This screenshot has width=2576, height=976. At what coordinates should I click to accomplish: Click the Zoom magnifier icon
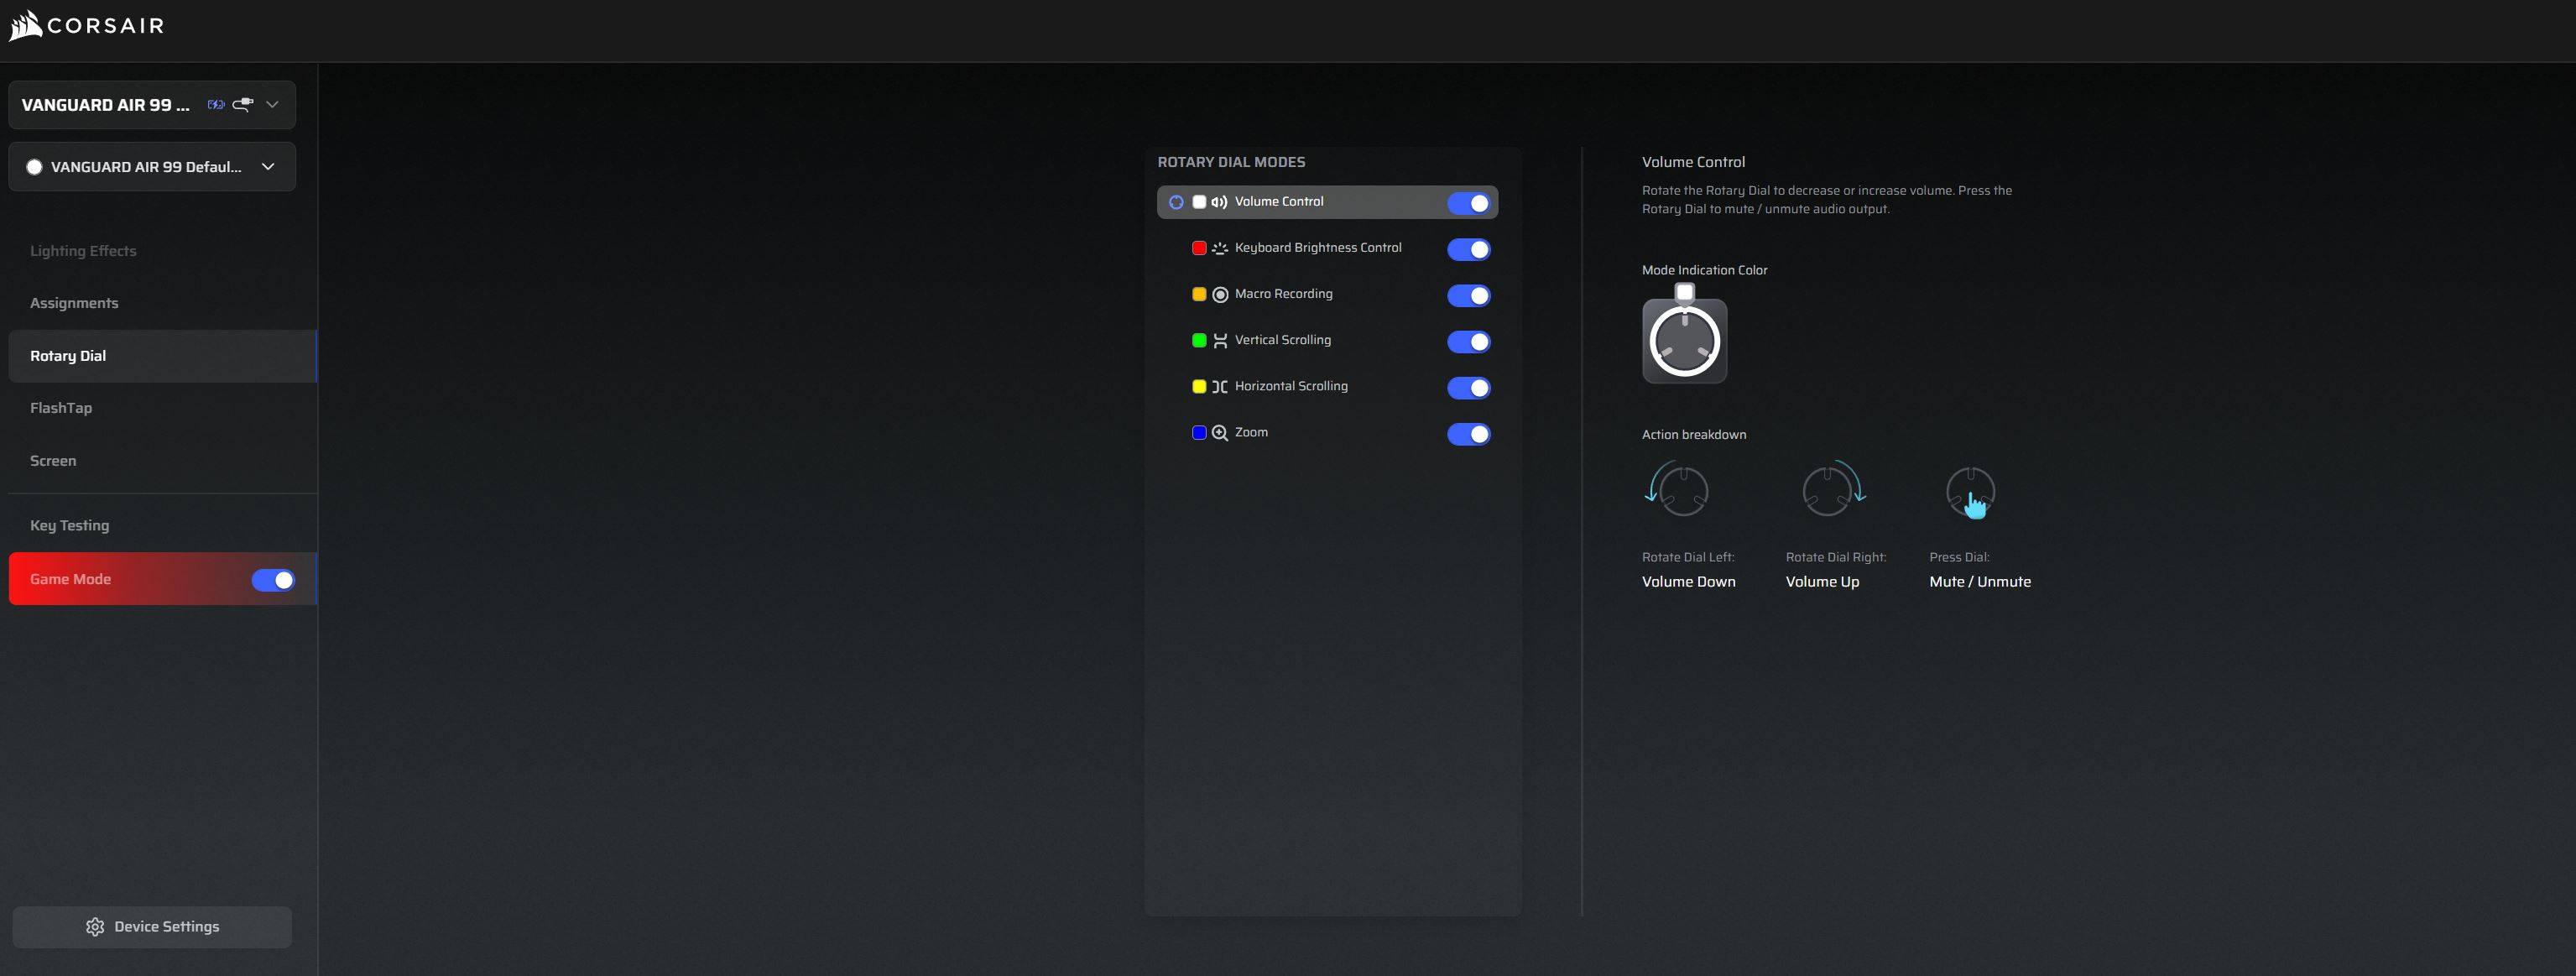[x=1220, y=433]
